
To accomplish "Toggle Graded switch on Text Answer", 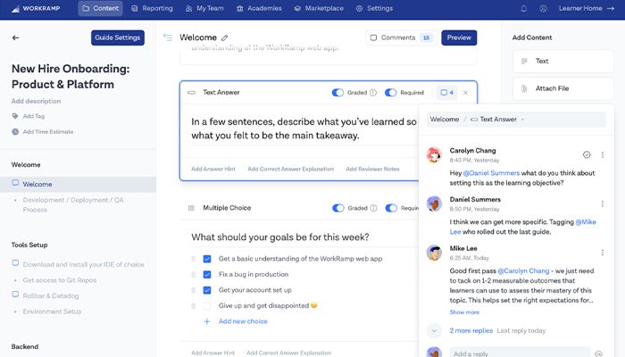I will point(337,93).
